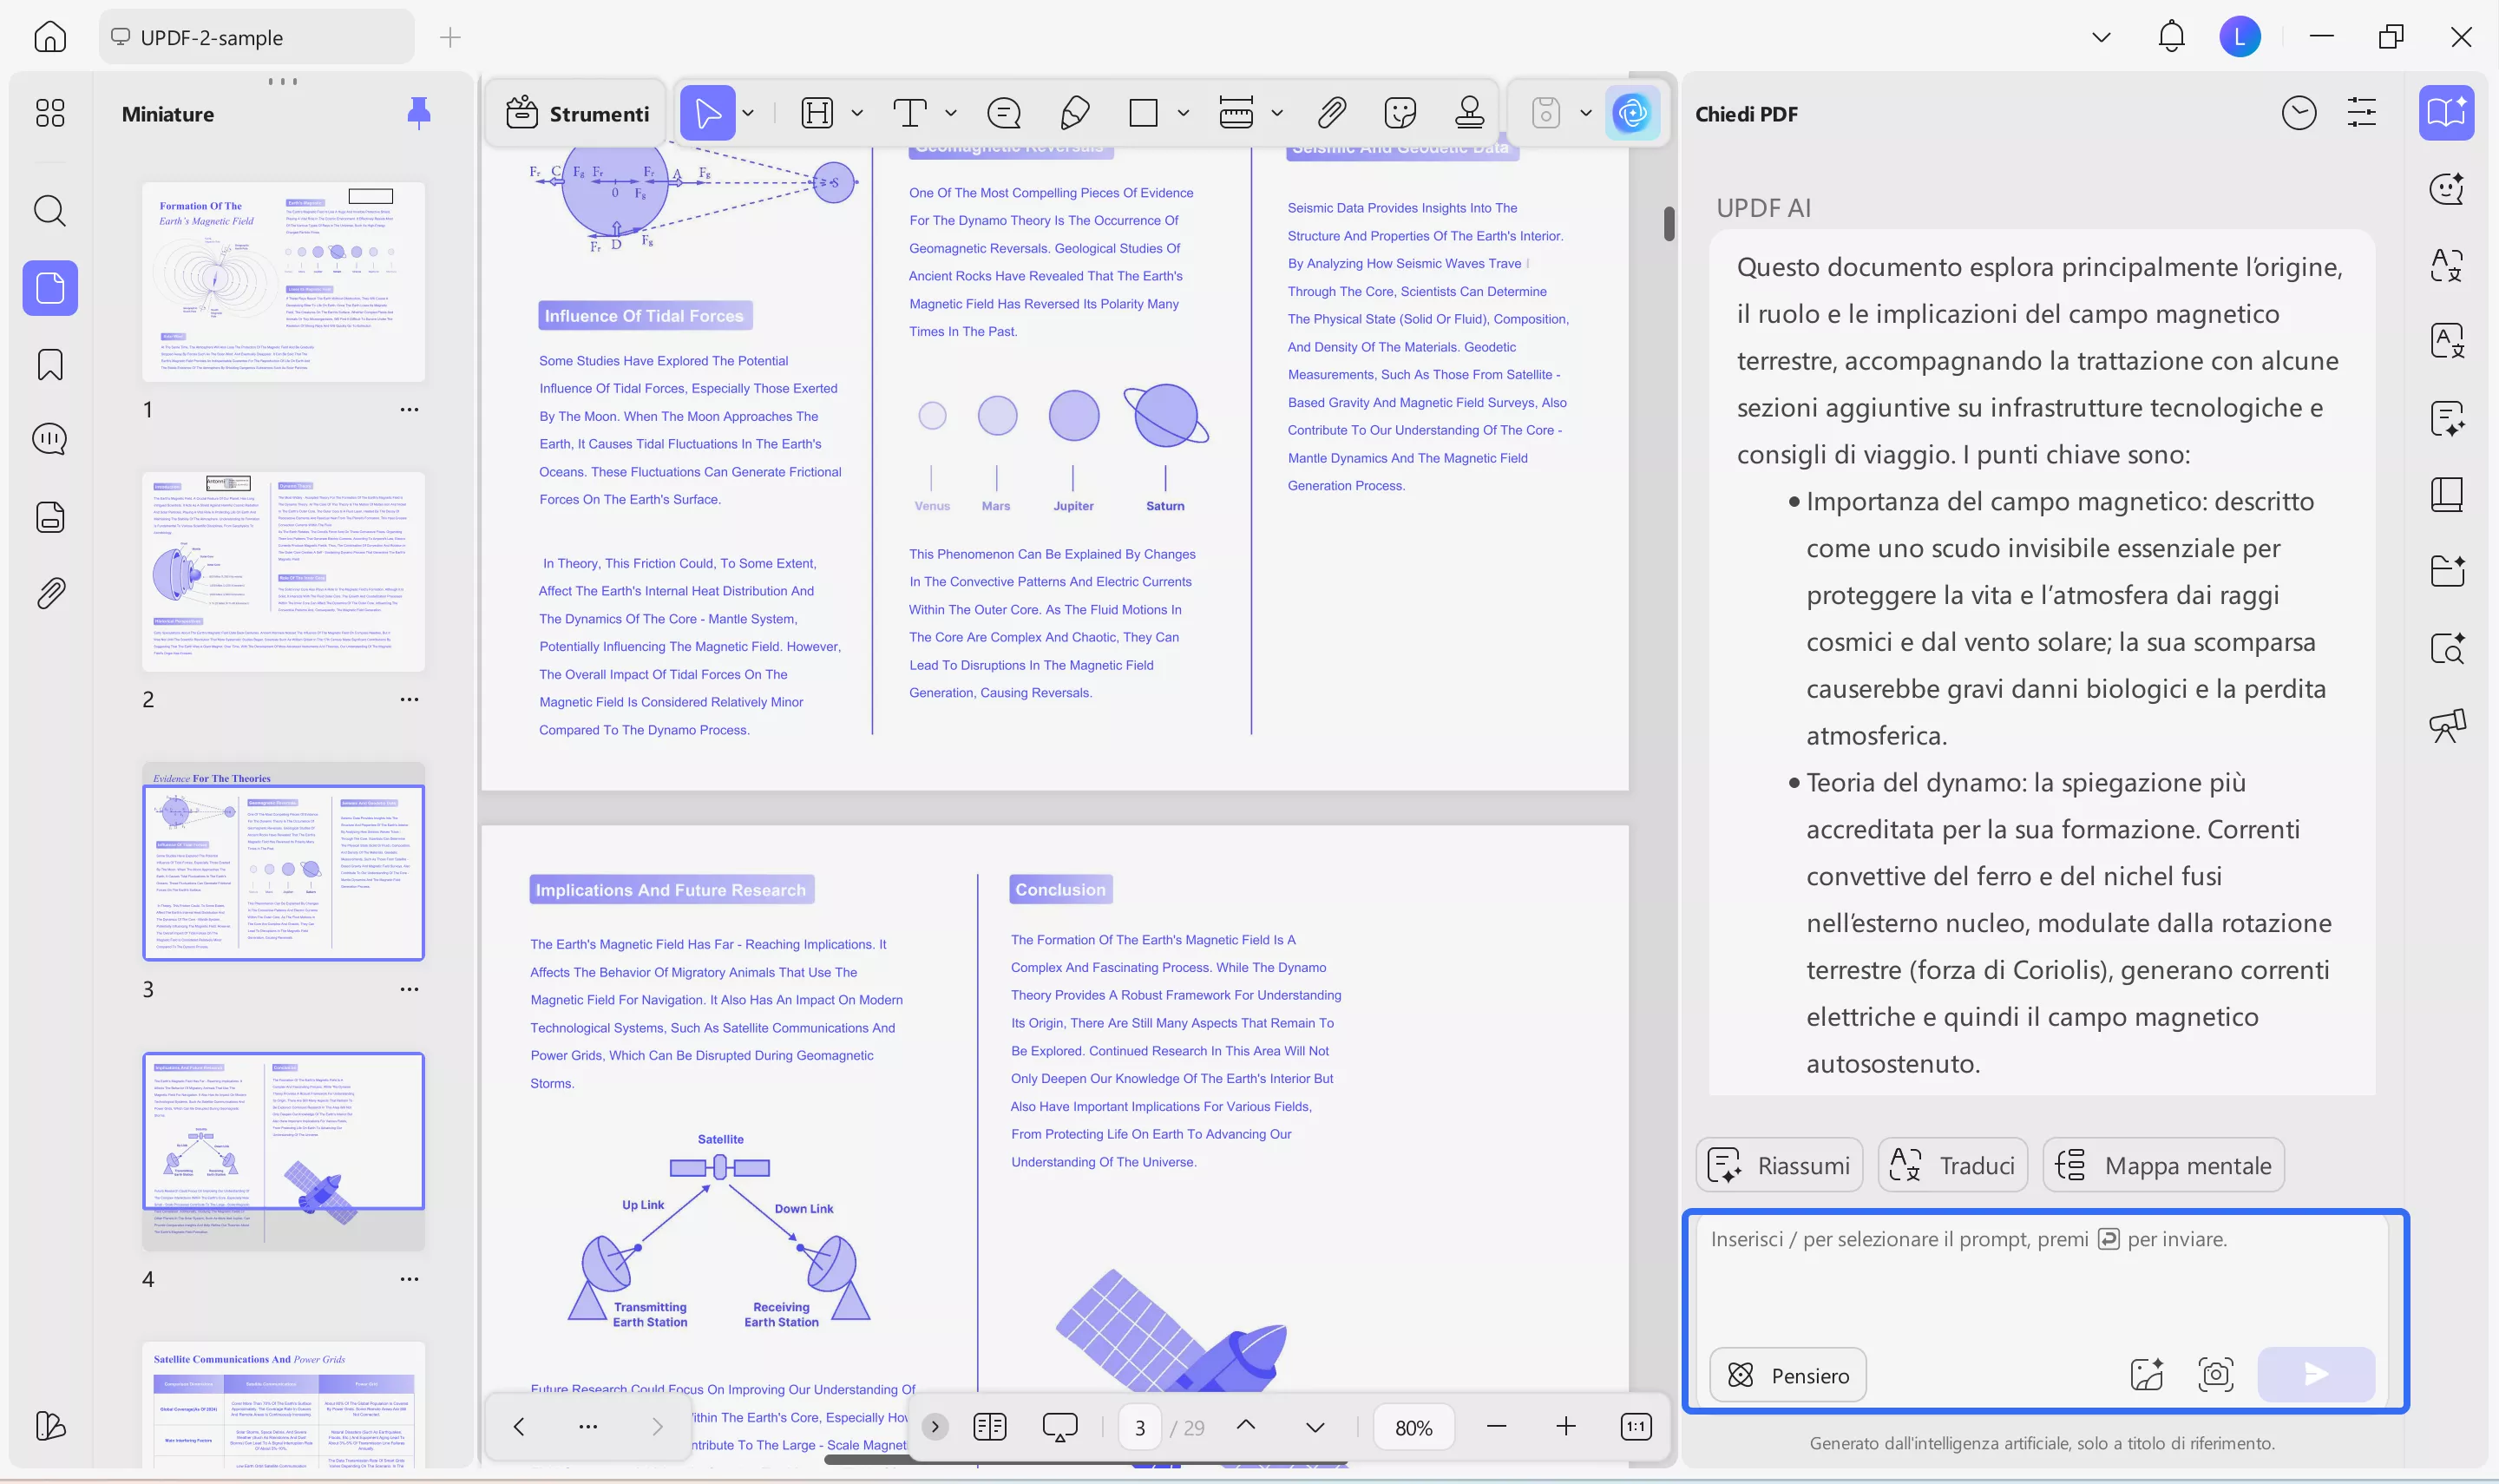
Task: Click the stamp tool icon
Action: [1468, 113]
